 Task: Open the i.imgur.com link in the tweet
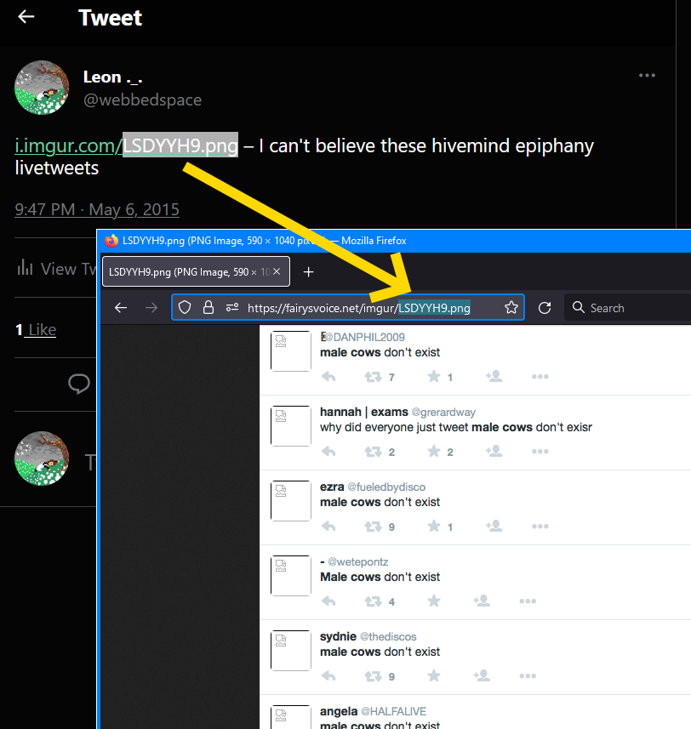pyautogui.click(x=68, y=145)
